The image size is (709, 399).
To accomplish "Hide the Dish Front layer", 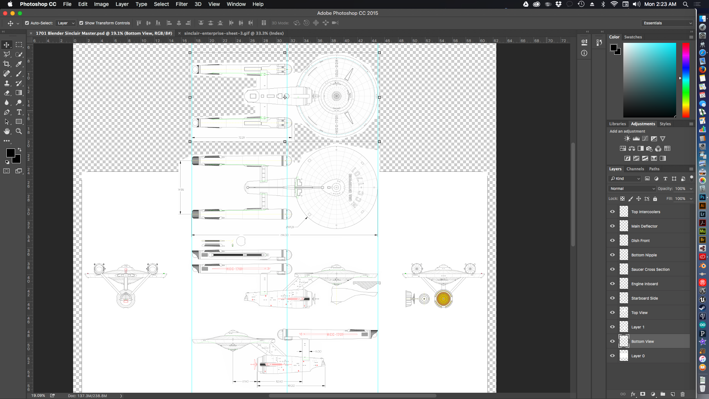I will (613, 241).
